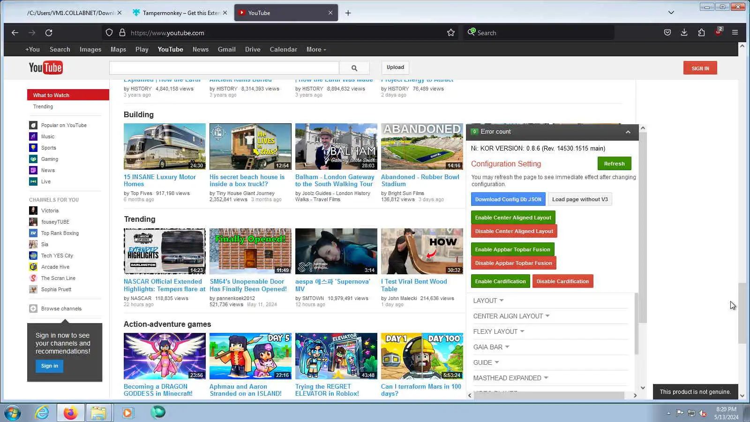Viewport: 750px width, 422px height.
Task: Open Firefox from the taskbar
Action: (x=70, y=413)
